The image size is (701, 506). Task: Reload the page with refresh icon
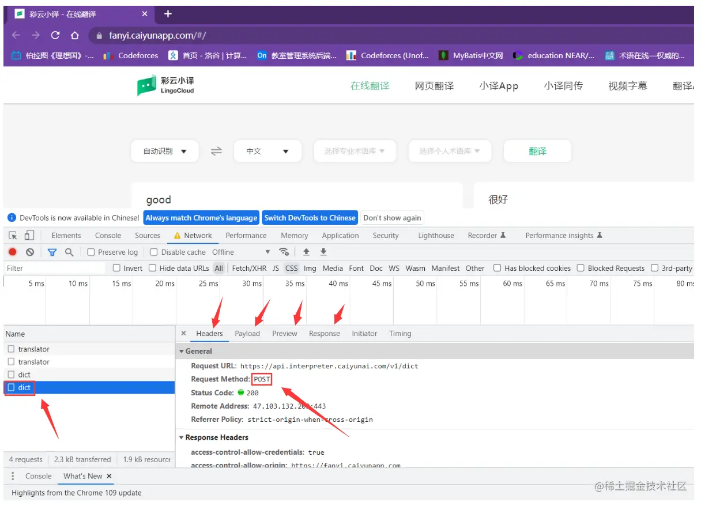55,35
